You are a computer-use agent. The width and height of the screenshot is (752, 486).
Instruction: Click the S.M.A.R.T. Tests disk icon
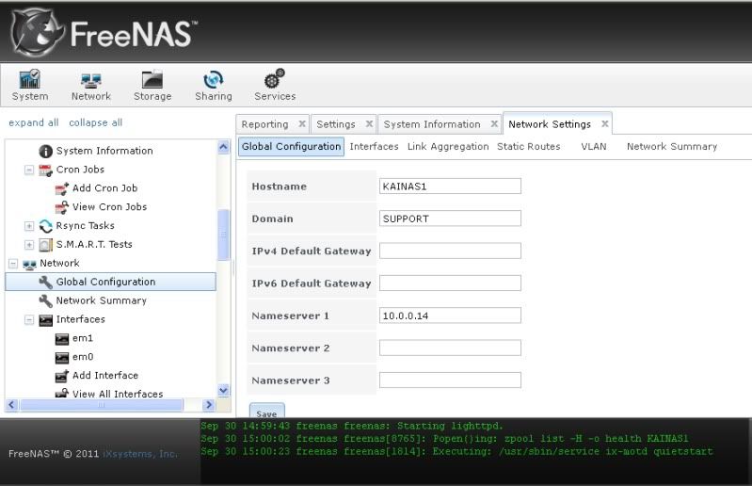(x=45, y=245)
